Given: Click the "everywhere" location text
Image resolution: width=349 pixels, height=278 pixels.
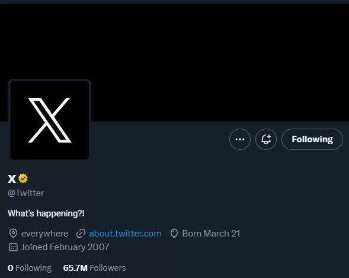Looking at the screenshot, I should [45, 234].
